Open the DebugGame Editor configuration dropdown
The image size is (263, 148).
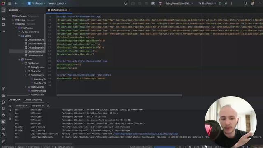(x=179, y=3)
